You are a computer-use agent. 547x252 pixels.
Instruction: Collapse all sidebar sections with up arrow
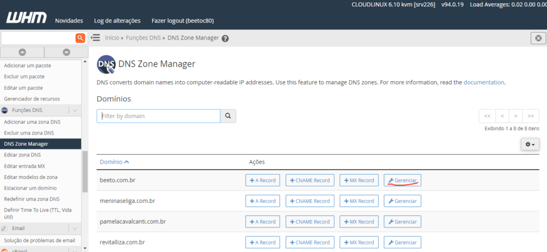(x=22, y=52)
